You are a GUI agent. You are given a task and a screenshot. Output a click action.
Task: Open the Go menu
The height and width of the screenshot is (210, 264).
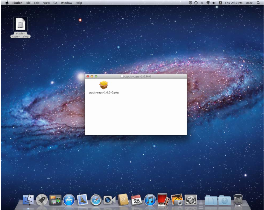55,3
